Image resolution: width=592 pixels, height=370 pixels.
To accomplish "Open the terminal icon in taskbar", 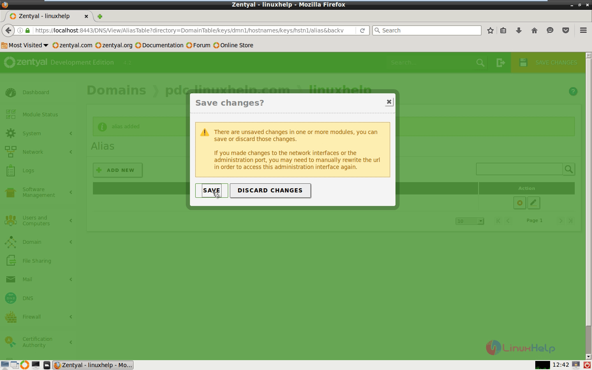I will (x=36, y=365).
